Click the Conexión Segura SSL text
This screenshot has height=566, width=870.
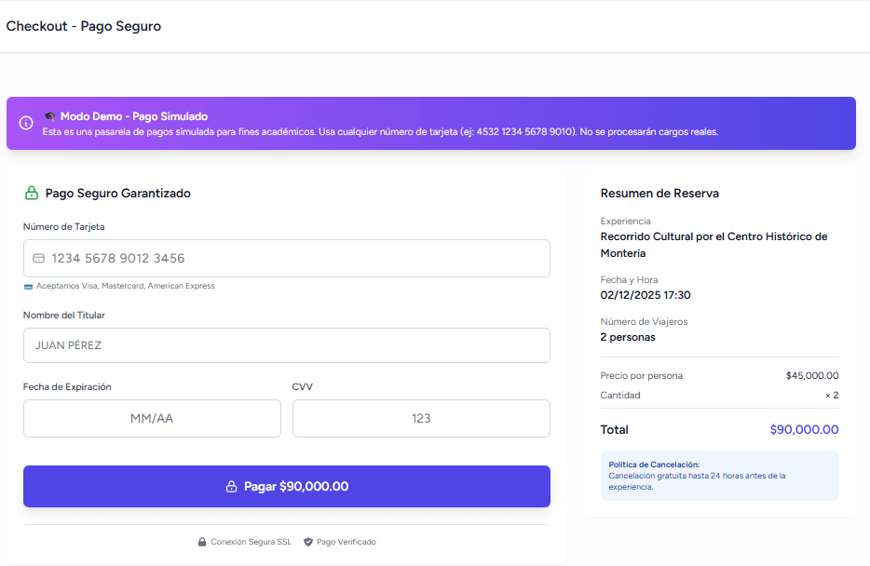coord(251,542)
